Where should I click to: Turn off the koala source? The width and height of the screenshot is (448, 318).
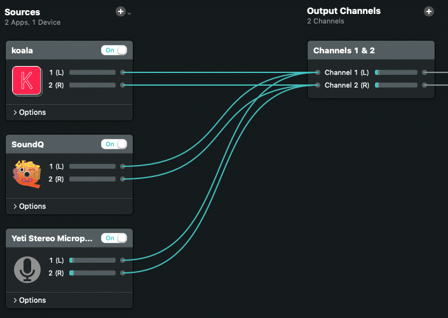click(x=114, y=50)
